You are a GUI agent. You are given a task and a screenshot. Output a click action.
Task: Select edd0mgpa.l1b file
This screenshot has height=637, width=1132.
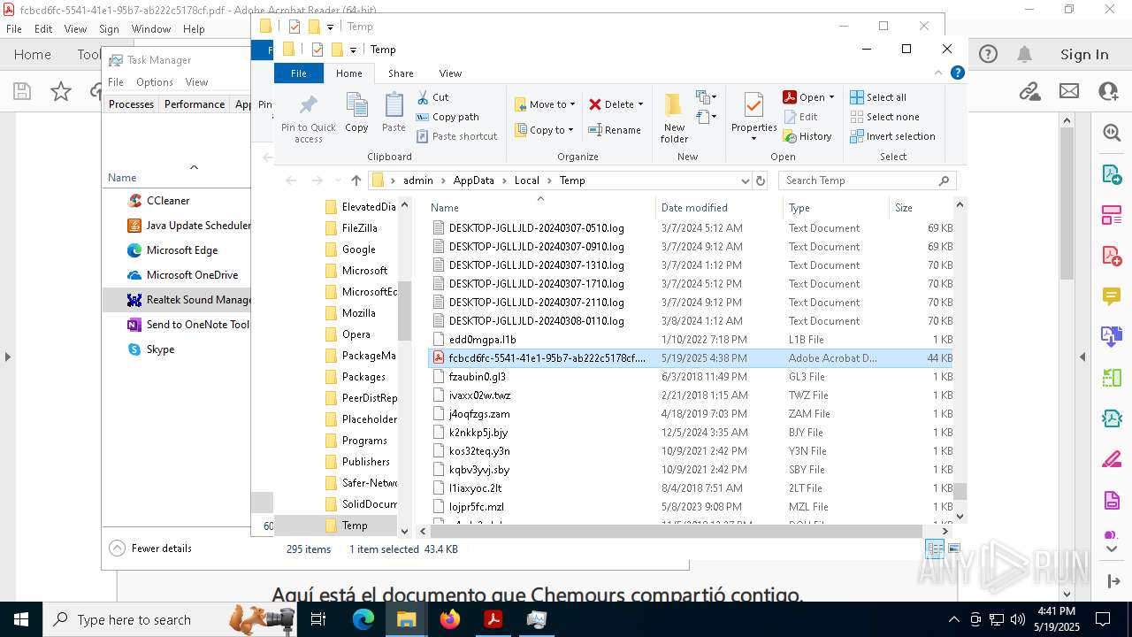[x=692, y=340]
